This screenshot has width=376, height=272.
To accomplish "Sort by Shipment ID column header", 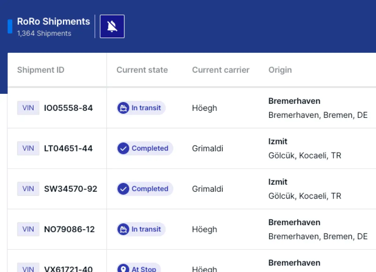I will point(41,70).
